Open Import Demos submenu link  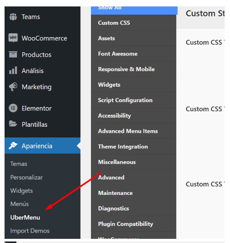(30, 231)
